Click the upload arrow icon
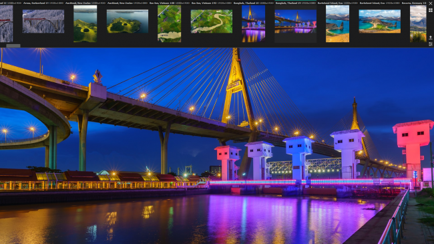 [x=431, y=37]
